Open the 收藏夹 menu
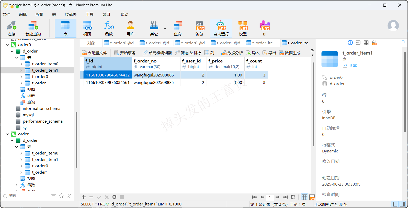Viewport: 408px width, 208px height. [71, 15]
